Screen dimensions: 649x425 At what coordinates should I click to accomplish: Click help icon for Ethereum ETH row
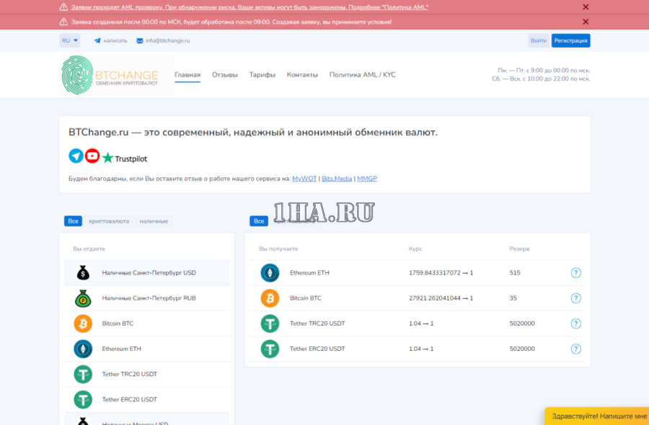coord(575,273)
